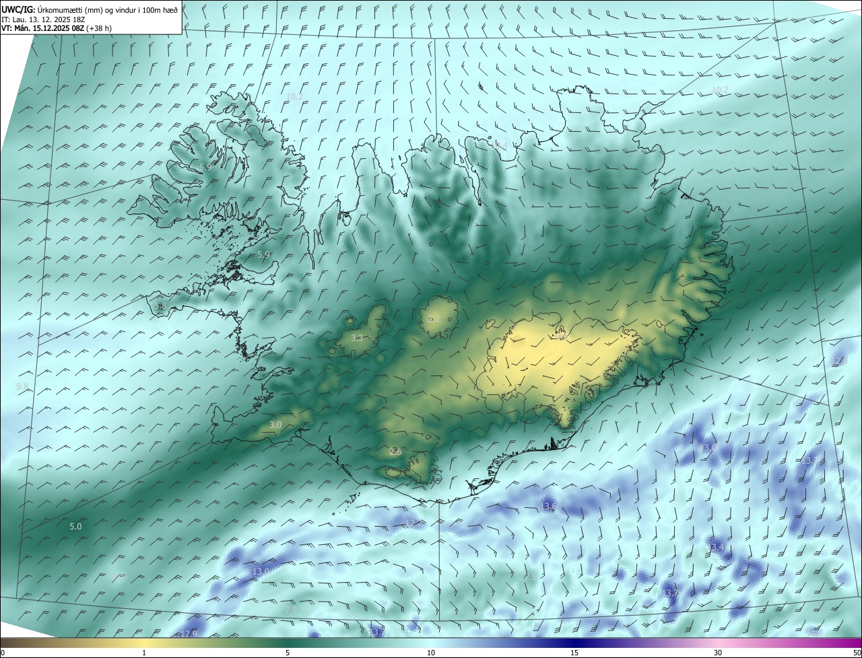Click the map value "7.9"

click(x=290, y=609)
